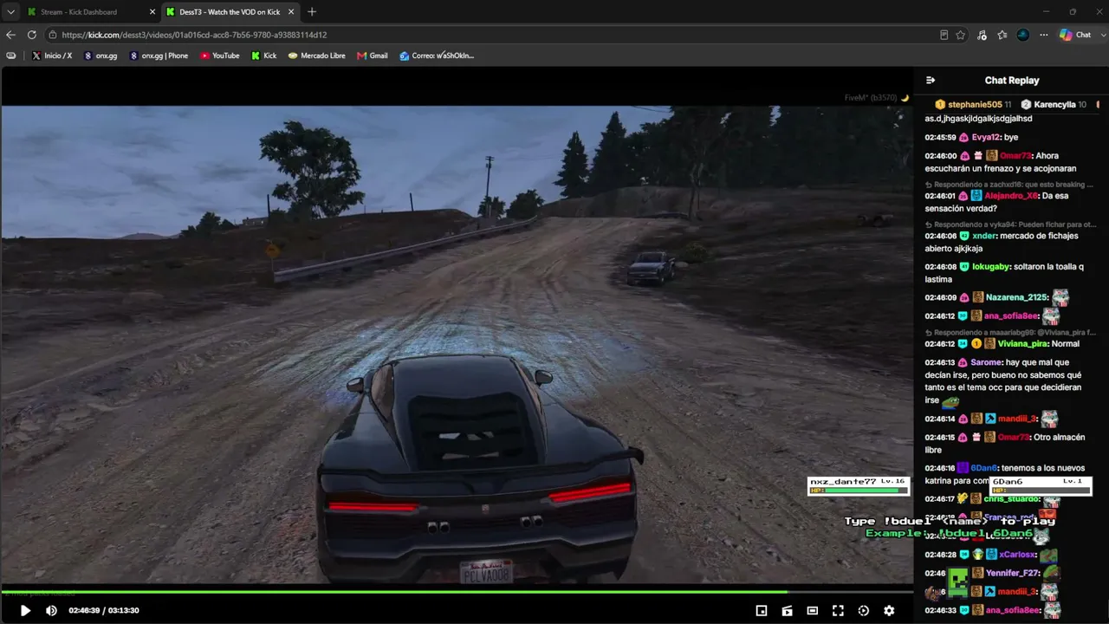Image resolution: width=1109 pixels, height=624 pixels.
Task: Click username Evya12 in chat
Action: (986, 137)
